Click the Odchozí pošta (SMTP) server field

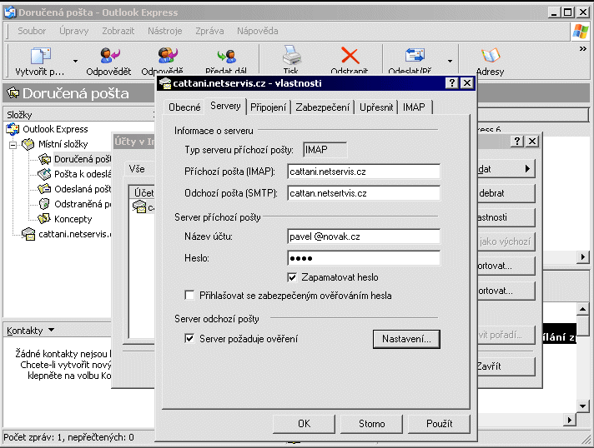click(x=364, y=193)
